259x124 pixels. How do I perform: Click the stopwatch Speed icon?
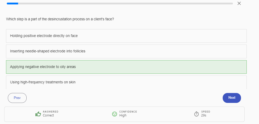197,114
